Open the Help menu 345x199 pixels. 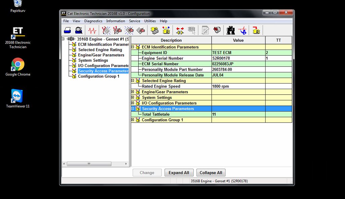click(x=163, y=21)
